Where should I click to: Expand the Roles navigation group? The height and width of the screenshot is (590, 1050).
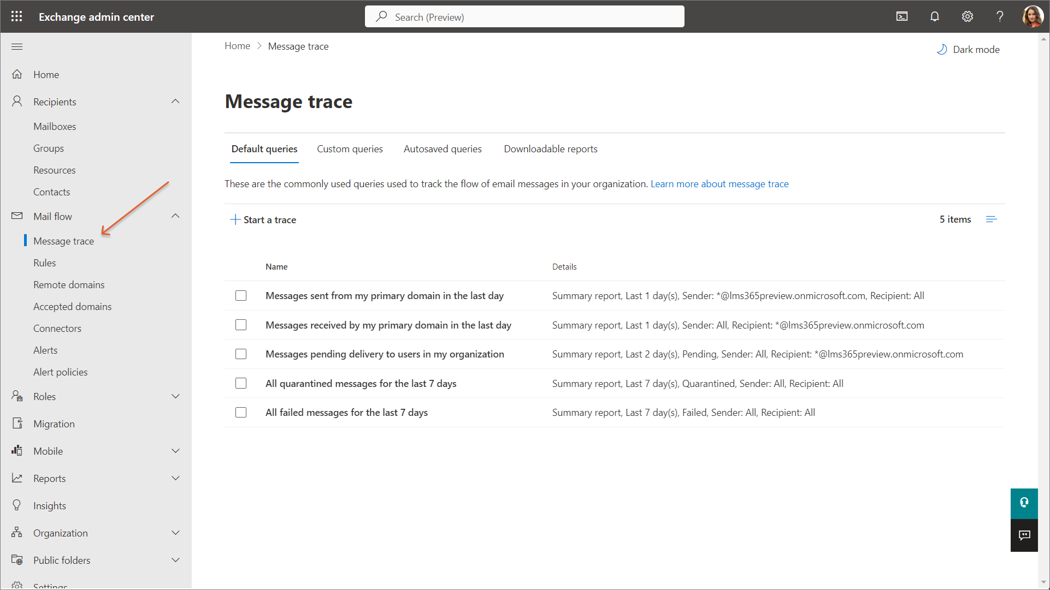click(x=175, y=396)
